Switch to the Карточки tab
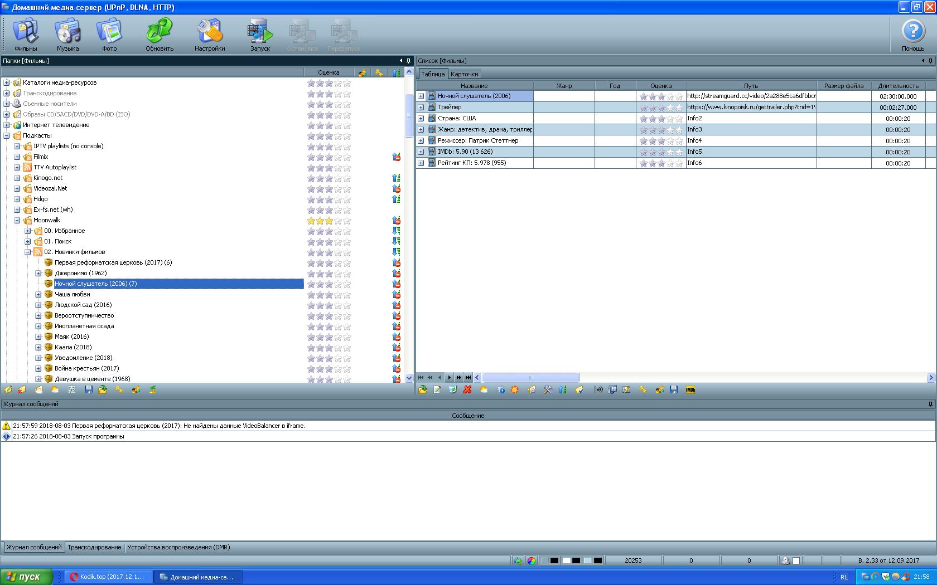Viewport: 937px width, 585px height. [x=464, y=74]
